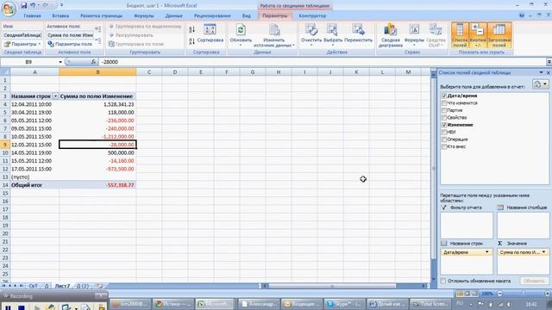Click the pause button in Recording toolbar
552x310 pixels.
(x=8, y=307)
